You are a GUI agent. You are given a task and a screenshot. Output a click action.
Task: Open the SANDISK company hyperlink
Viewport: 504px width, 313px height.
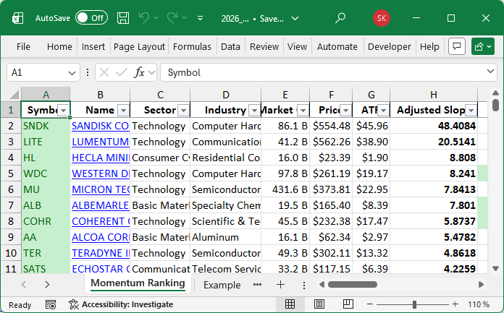(100, 126)
